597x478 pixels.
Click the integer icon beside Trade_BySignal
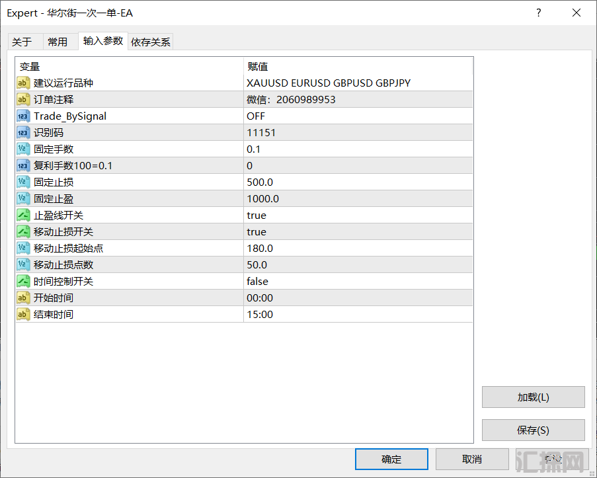coord(23,116)
